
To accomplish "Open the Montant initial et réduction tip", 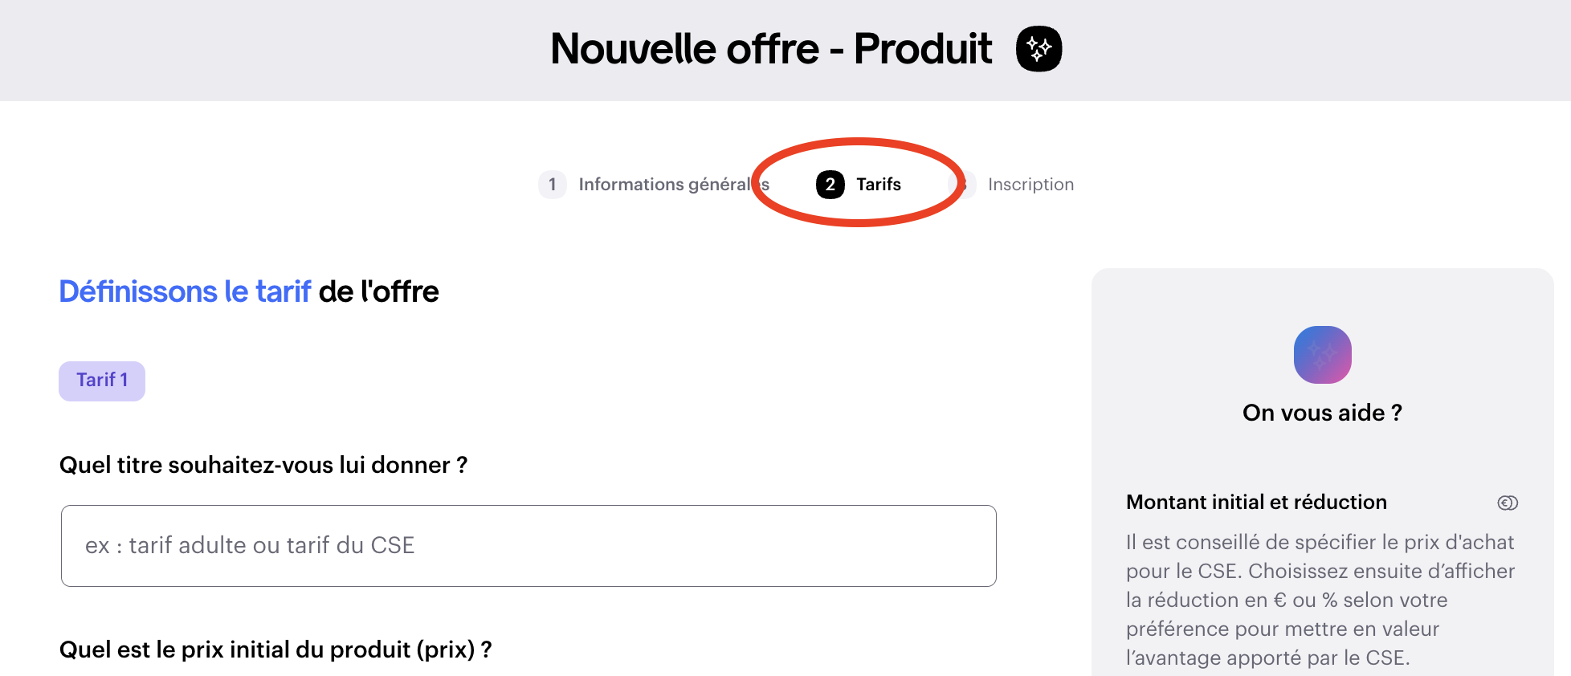I will [x=1256, y=503].
